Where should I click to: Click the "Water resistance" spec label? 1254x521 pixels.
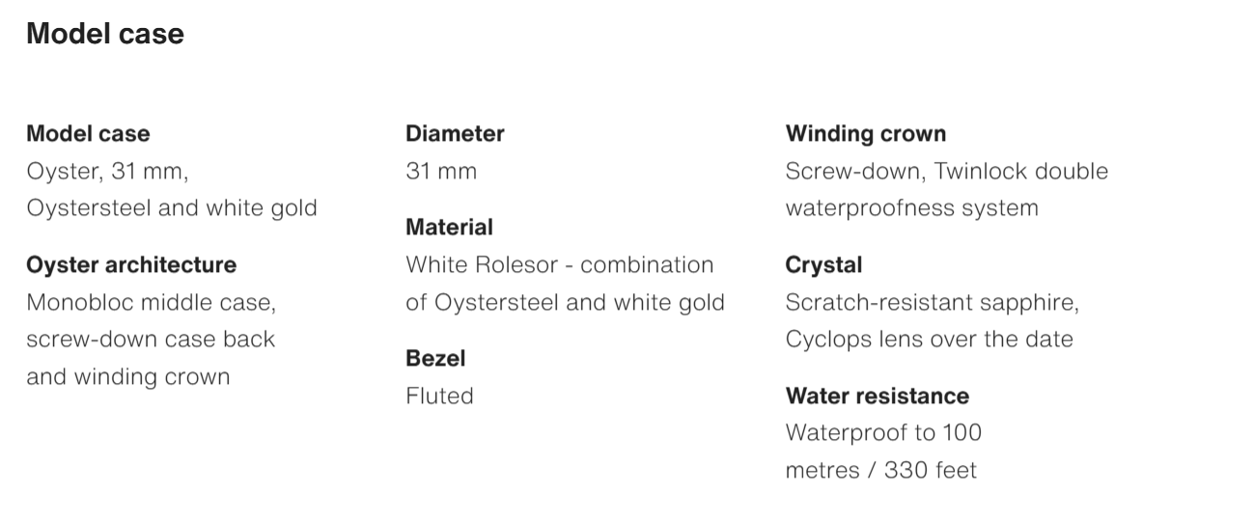click(878, 396)
